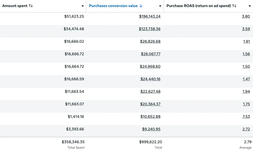253x156 pixels.
Task: Click the 3.80 ROAS value
Action: [x=246, y=16]
